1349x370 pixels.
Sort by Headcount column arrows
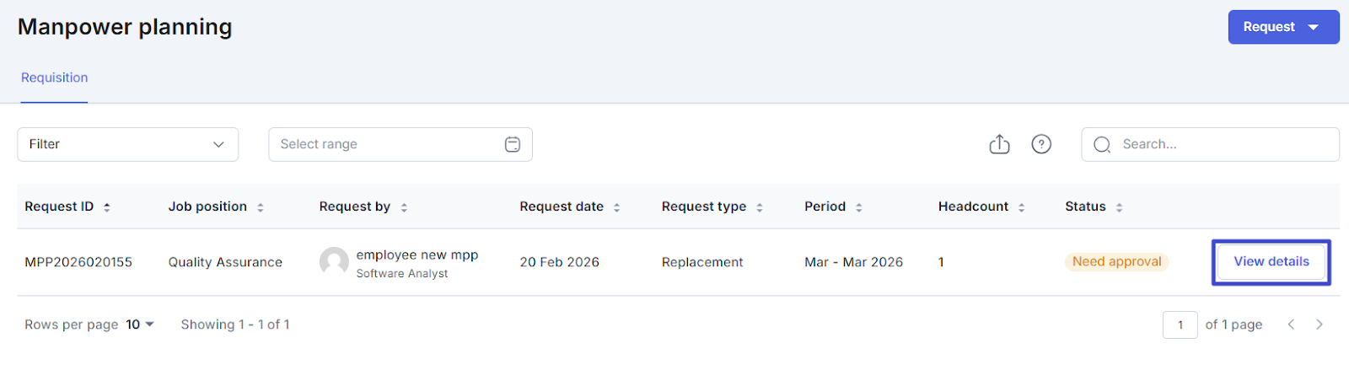click(x=1021, y=207)
